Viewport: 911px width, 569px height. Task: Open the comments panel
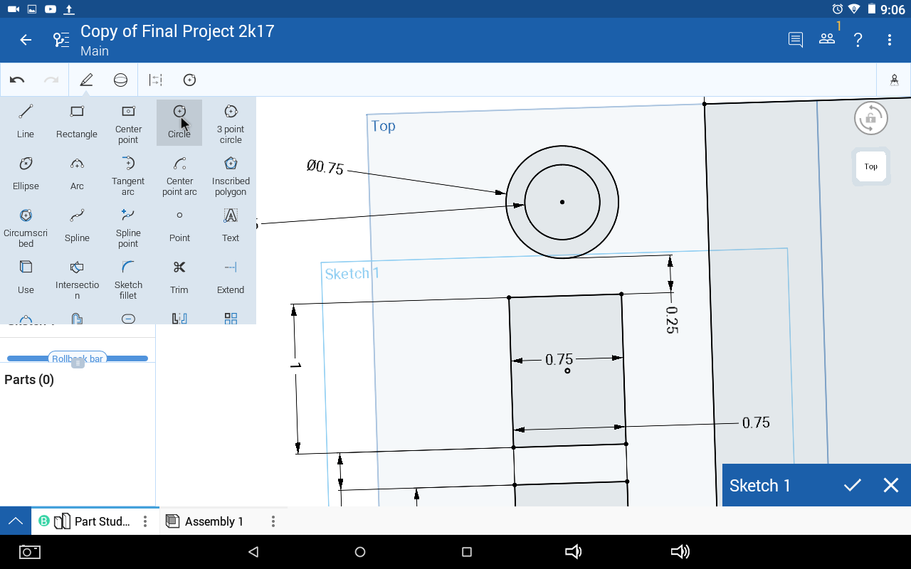(x=795, y=40)
